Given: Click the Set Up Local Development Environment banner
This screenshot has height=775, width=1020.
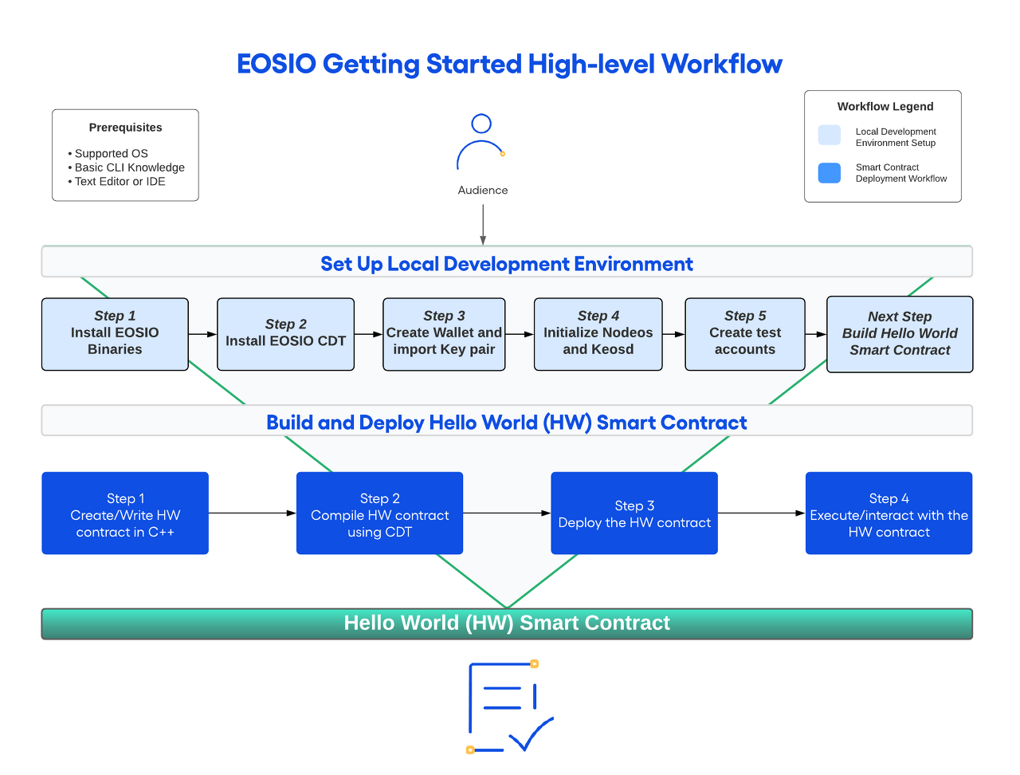Looking at the screenshot, I should tap(507, 262).
